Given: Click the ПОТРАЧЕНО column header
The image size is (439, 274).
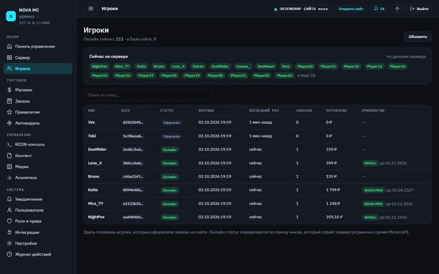Looking at the screenshot, I should (x=336, y=111).
